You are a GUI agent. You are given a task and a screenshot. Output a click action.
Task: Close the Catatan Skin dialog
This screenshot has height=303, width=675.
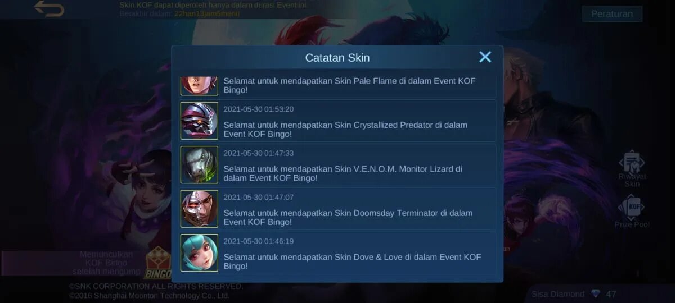[485, 57]
